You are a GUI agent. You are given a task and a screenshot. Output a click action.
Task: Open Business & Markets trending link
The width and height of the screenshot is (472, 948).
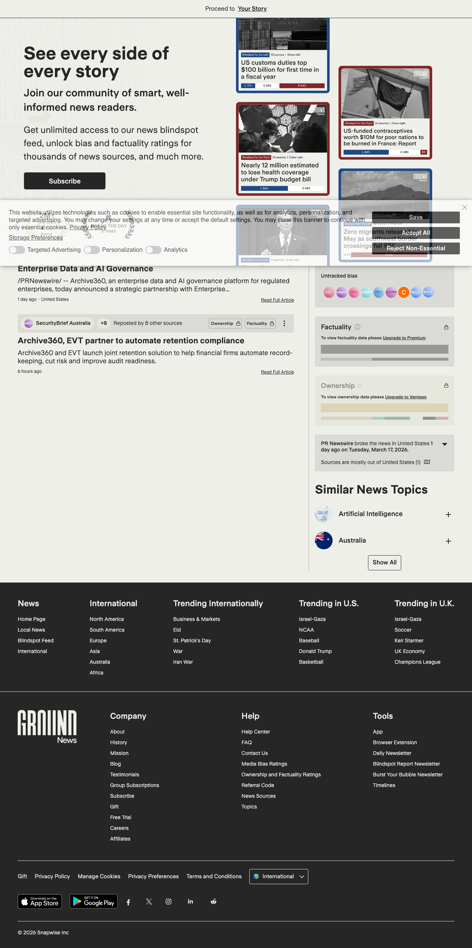(197, 619)
